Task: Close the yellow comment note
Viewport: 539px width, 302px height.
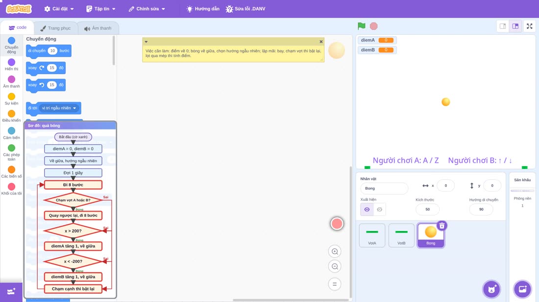Action: [321, 42]
